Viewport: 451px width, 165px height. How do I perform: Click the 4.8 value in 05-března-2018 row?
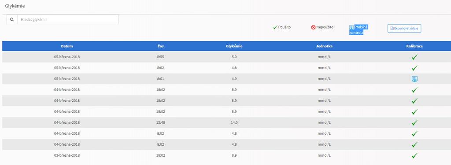(x=234, y=68)
